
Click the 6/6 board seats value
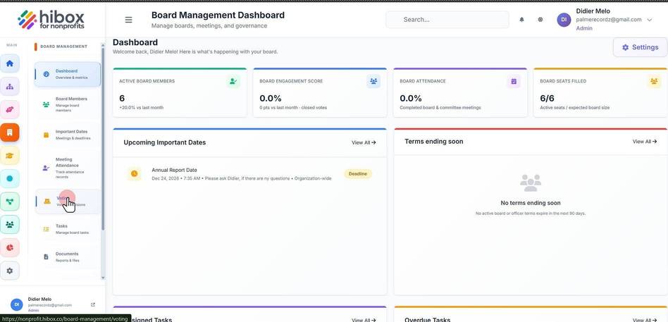(x=547, y=99)
